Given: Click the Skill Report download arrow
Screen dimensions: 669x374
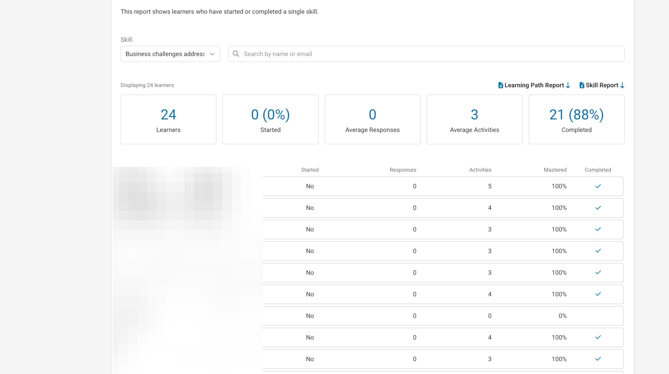Looking at the screenshot, I should tap(622, 85).
